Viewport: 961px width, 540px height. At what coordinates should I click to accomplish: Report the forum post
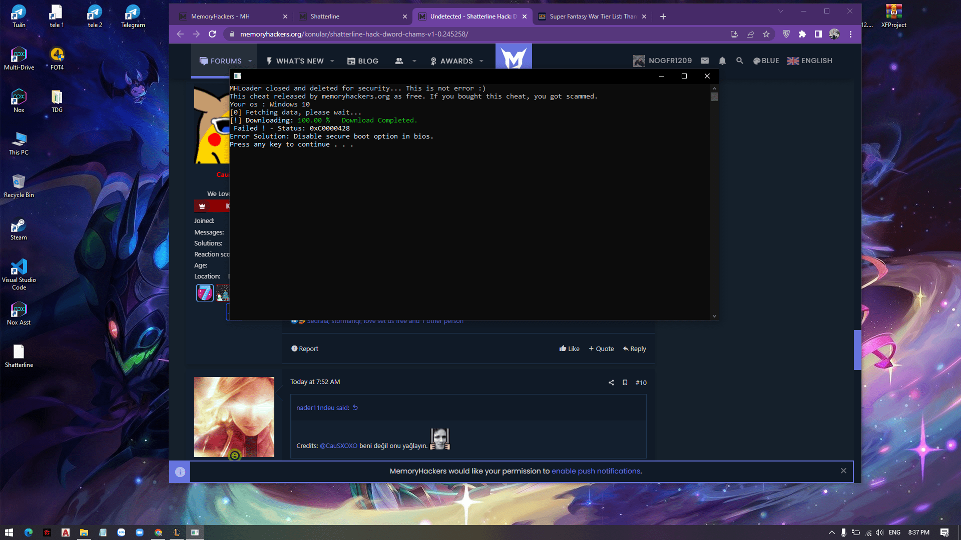coord(305,348)
